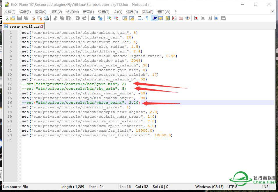Click the Zoom In magnifier icon
Image resolution: width=278 pixels, height=192 pixels.
pos(109,18)
